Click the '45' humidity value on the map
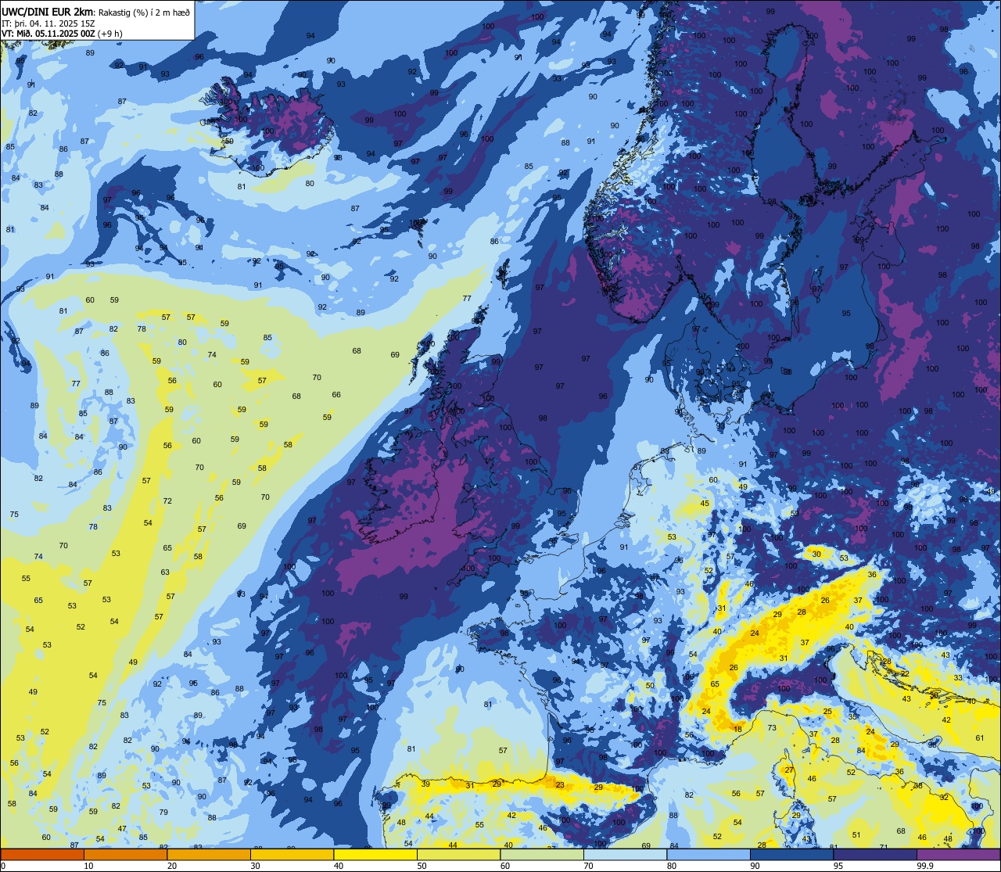1001x872 pixels. click(705, 504)
